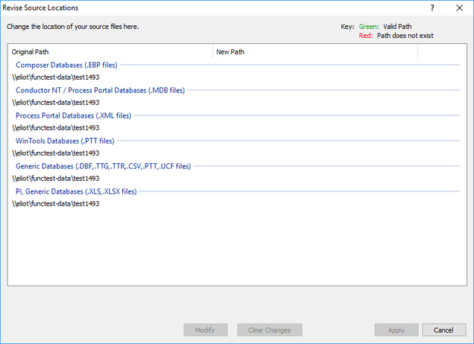
Task: Select the WinTools Databases (.PTT files) group
Action: [64, 140]
